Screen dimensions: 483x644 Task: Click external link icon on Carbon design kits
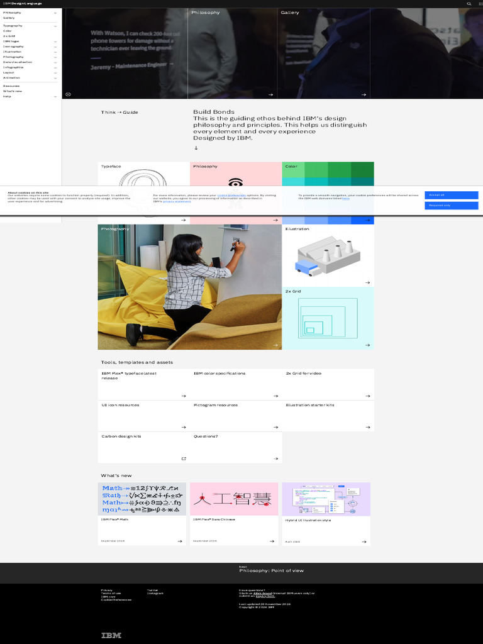pyautogui.click(x=184, y=458)
